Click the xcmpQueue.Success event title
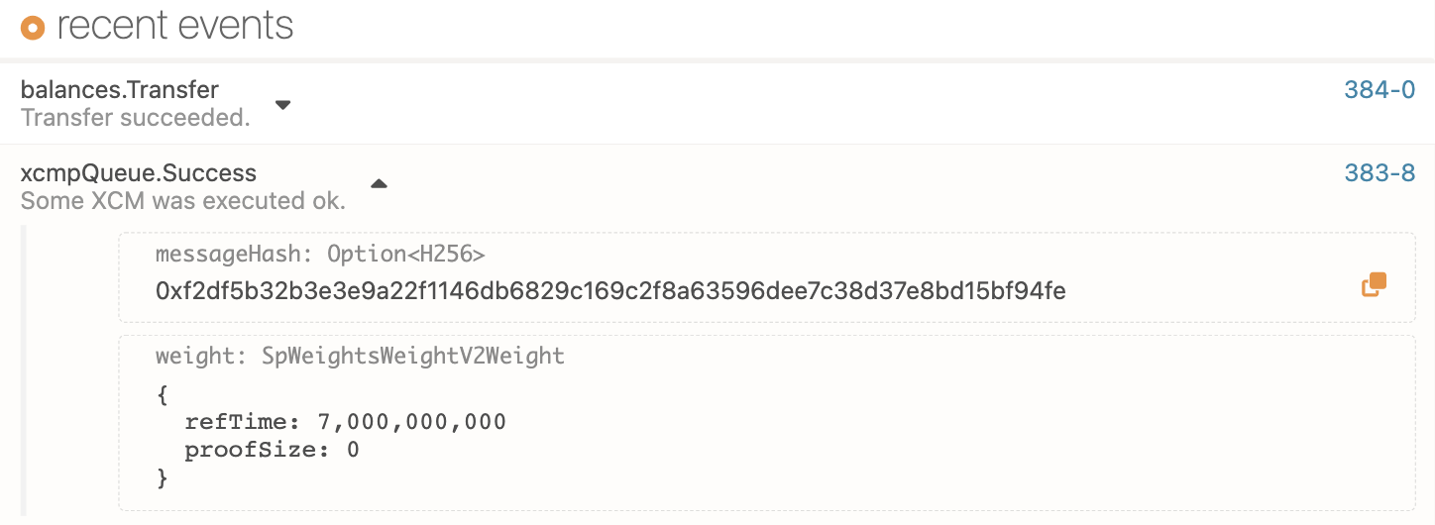The width and height of the screenshot is (1435, 525). (139, 173)
